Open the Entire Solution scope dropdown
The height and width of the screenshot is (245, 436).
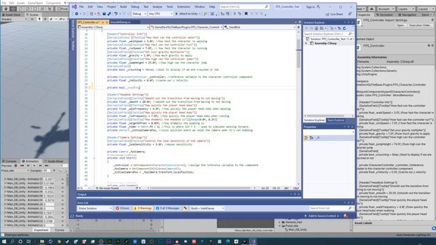coord(95,208)
